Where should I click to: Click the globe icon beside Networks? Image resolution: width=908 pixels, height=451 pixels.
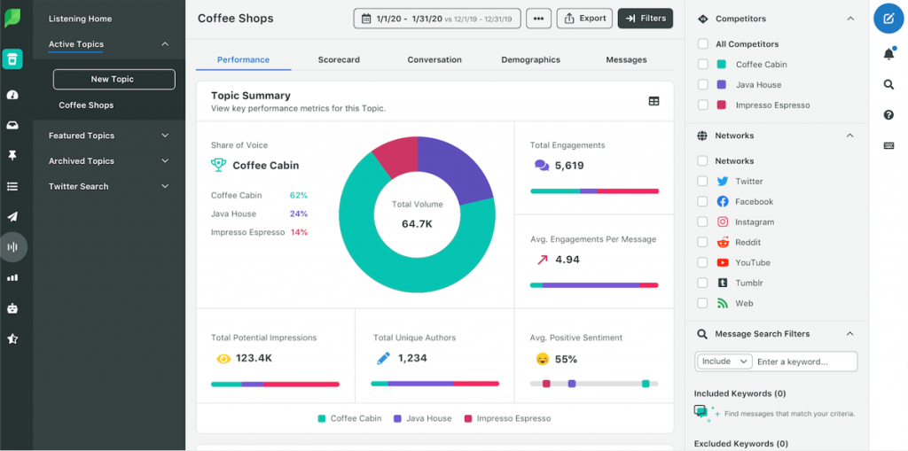click(x=702, y=136)
